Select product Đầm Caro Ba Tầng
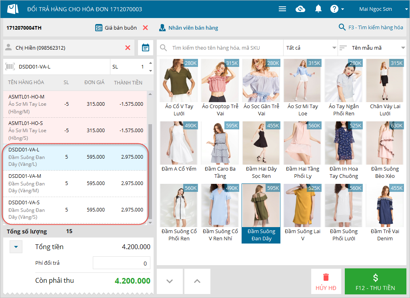 220,151
